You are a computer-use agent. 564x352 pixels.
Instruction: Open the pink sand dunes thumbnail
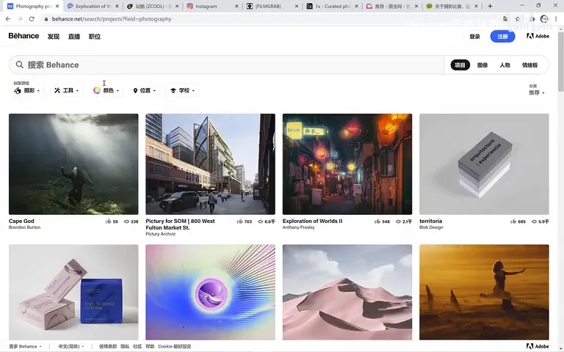(x=347, y=293)
